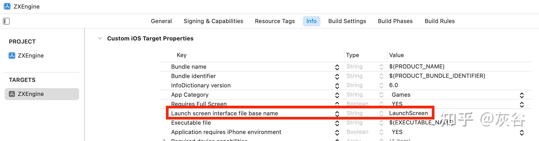Open the Requires Full Screen YES dropdown
This screenshot has width=539, height=141.
click(x=522, y=104)
